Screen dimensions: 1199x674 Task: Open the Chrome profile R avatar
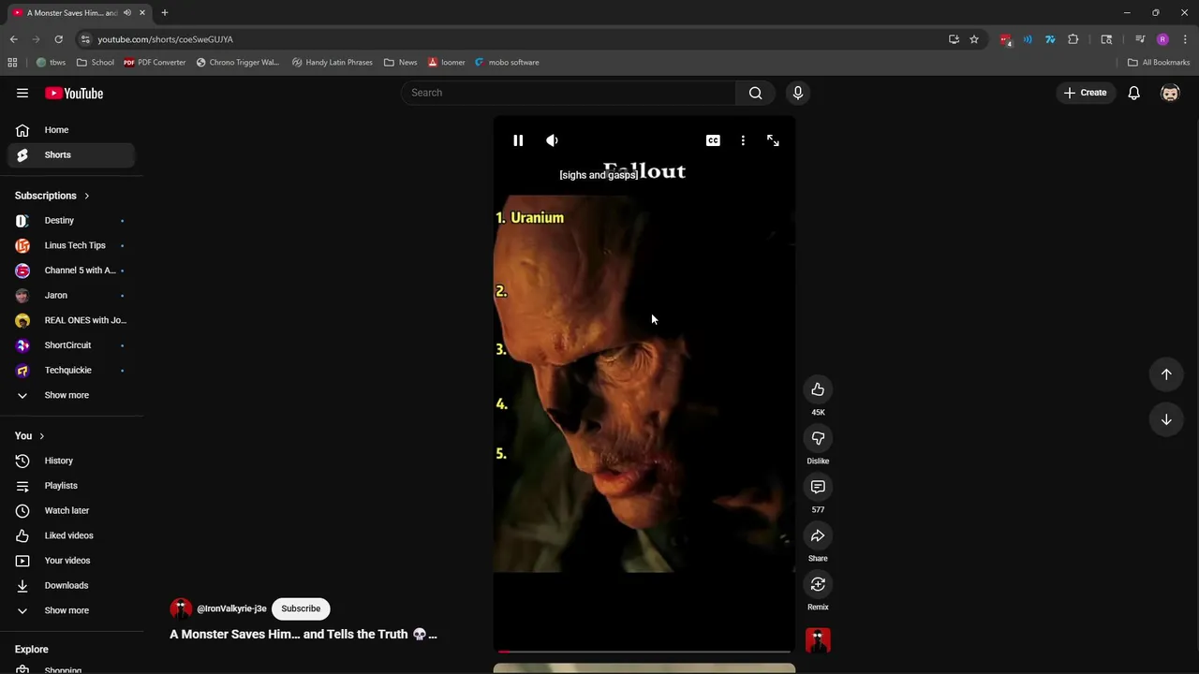coord(1162,39)
